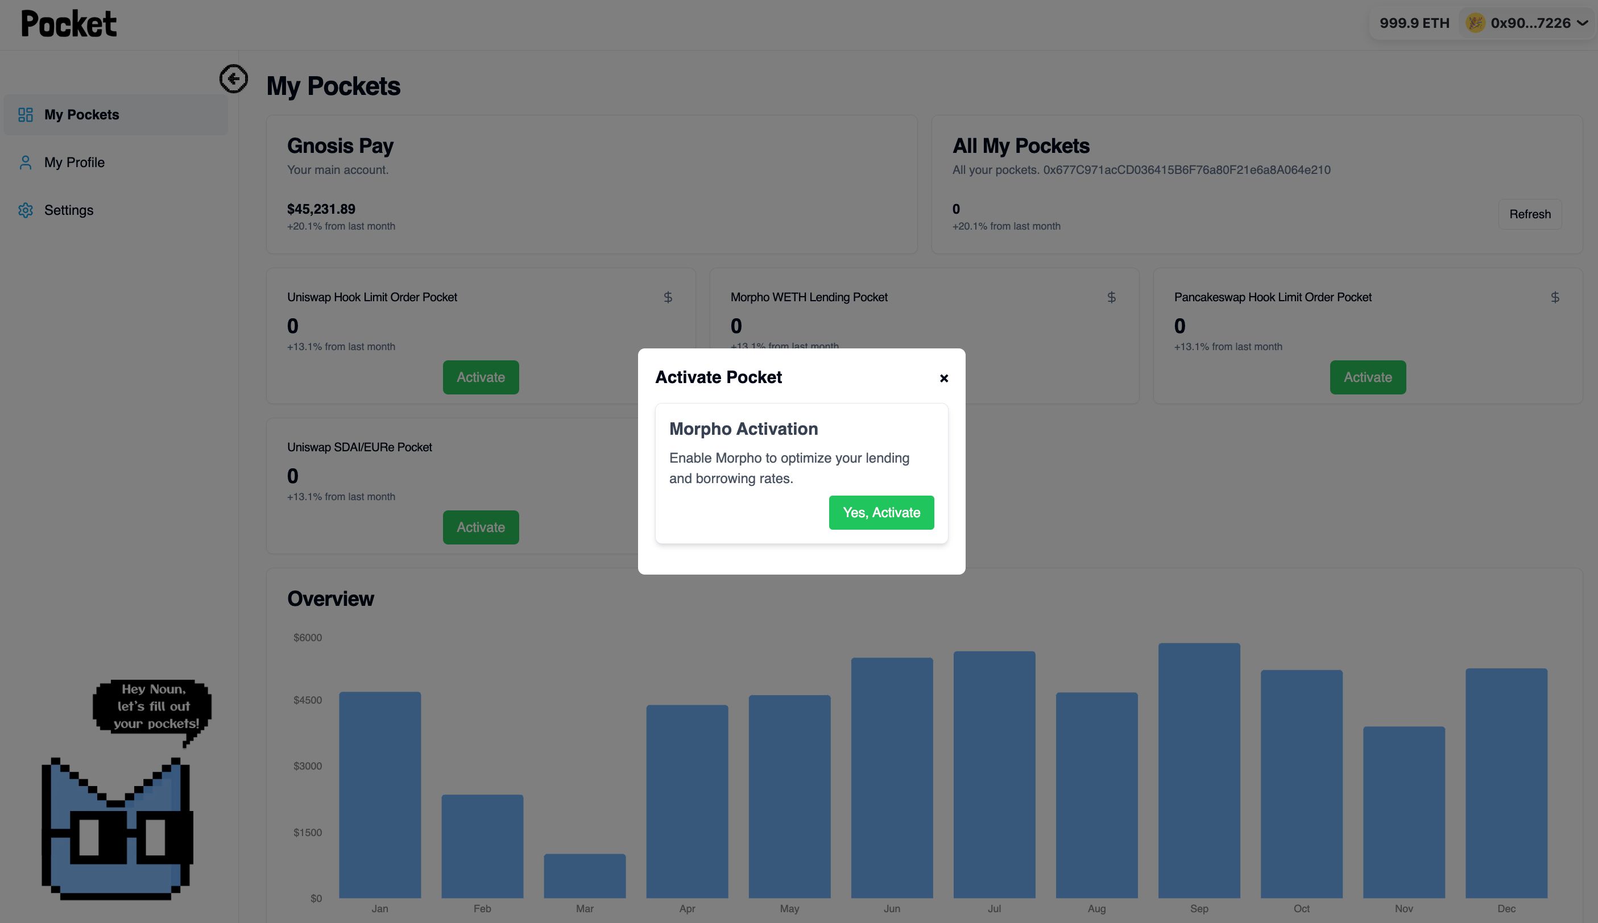Click the $6000 axis label

[308, 638]
